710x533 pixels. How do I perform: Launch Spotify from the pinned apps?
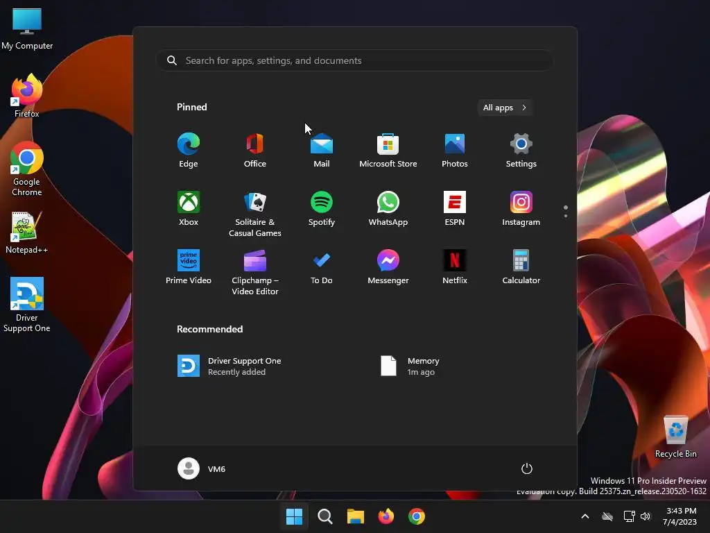point(322,208)
